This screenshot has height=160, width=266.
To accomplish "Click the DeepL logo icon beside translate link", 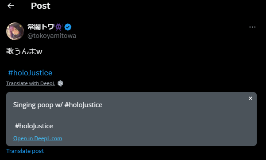I will pos(60,83).
